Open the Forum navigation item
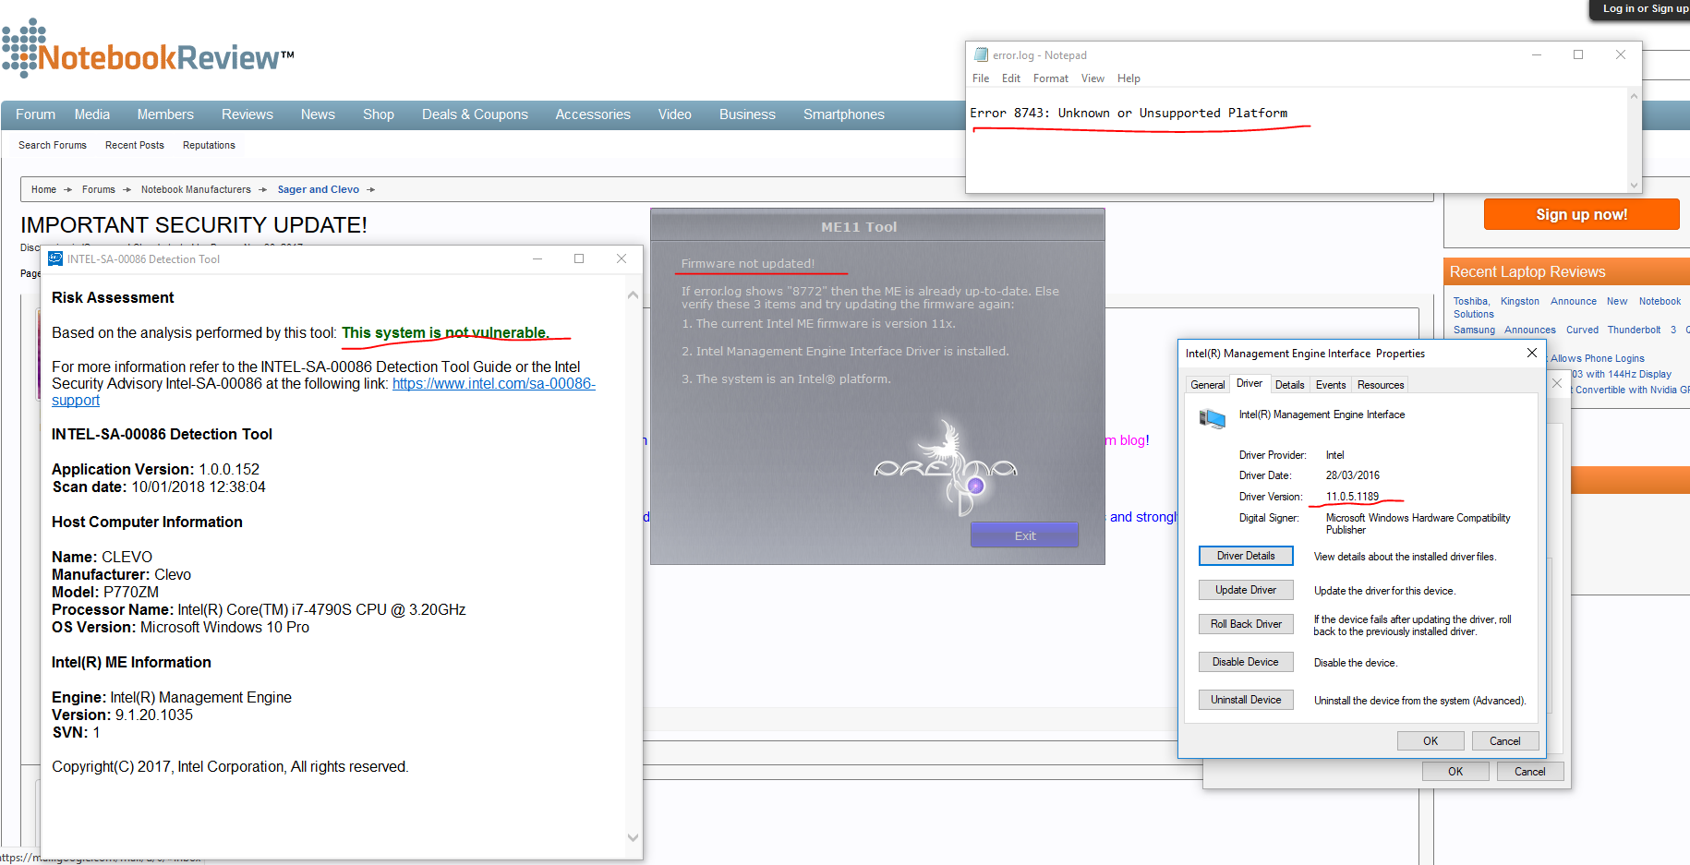 click(35, 114)
